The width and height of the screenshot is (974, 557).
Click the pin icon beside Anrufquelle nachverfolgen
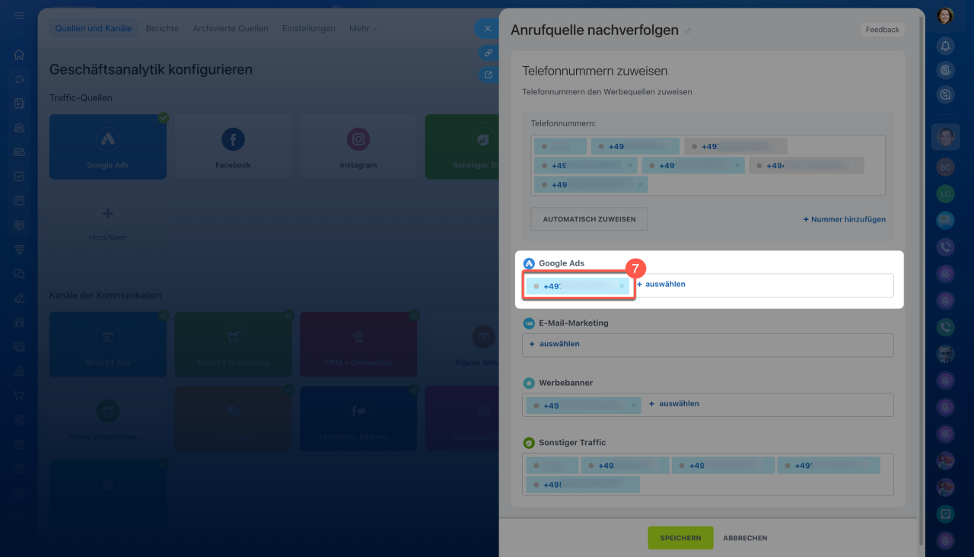(688, 31)
